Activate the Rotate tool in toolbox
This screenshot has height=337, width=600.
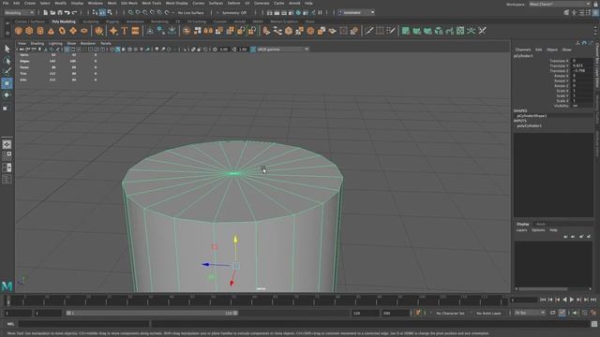click(x=7, y=95)
